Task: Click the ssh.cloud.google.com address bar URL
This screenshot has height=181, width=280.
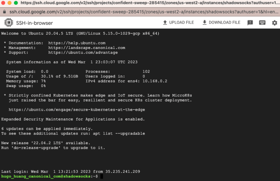Action: coord(144,12)
